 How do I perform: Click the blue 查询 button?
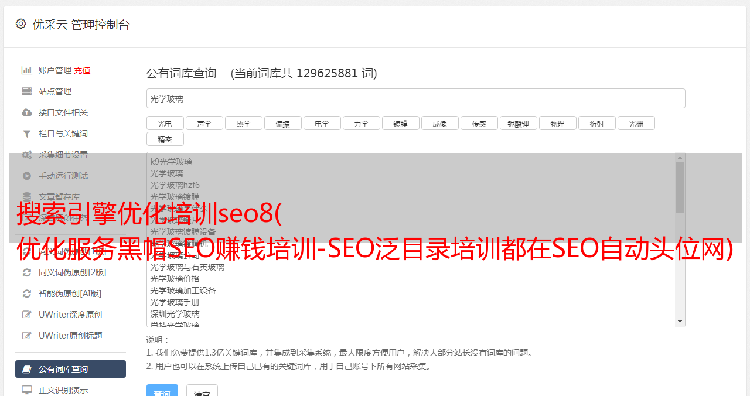tap(162, 391)
